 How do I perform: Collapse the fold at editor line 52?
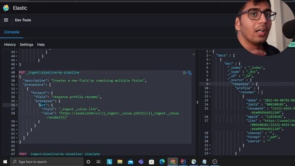click(x=17, y=89)
